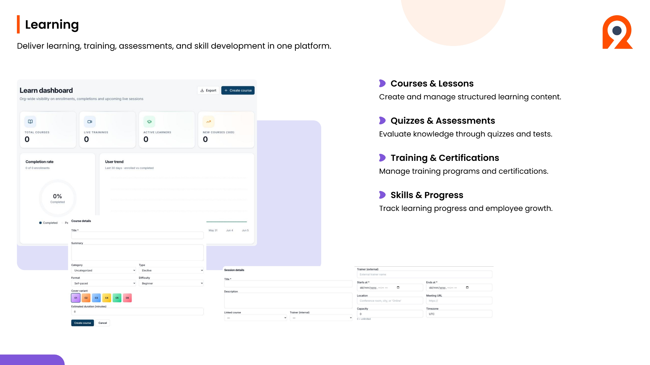Click the Location input field
Image resolution: width=650 pixels, height=365 pixels.
click(x=390, y=301)
